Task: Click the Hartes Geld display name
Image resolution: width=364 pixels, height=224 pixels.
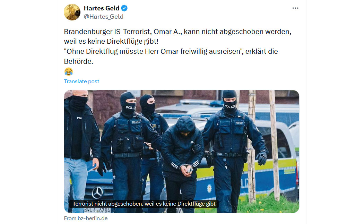Action: [x=102, y=8]
